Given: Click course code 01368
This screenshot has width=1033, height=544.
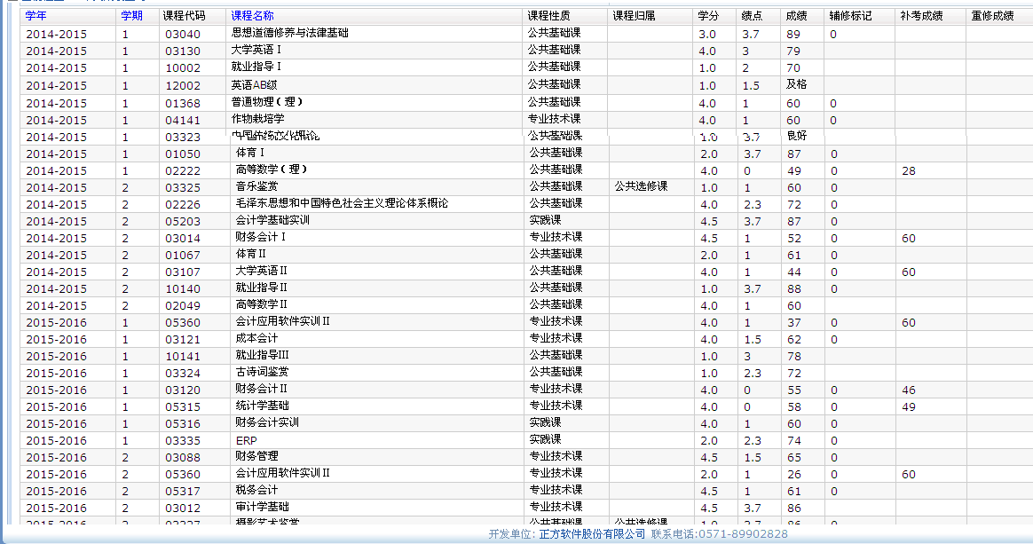Looking at the screenshot, I should (x=183, y=104).
